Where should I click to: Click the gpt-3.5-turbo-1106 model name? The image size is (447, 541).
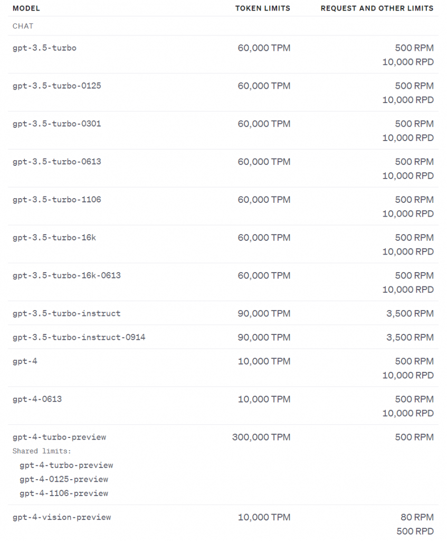56,200
